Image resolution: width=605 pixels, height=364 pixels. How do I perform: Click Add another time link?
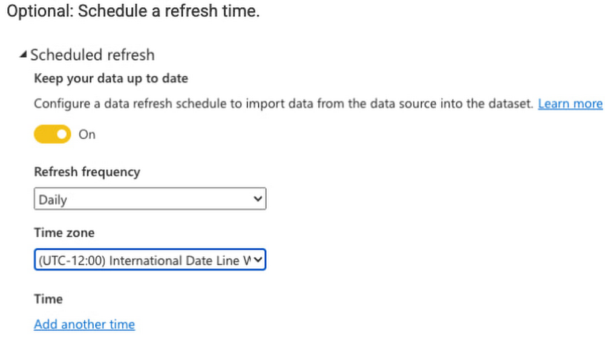pyautogui.click(x=84, y=325)
